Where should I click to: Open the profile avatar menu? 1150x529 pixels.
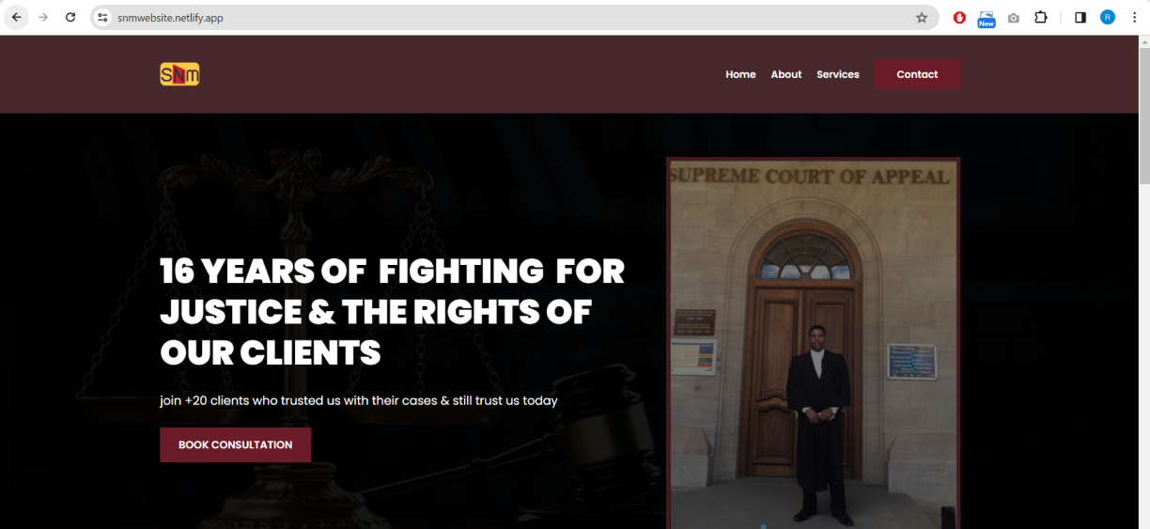1108,17
